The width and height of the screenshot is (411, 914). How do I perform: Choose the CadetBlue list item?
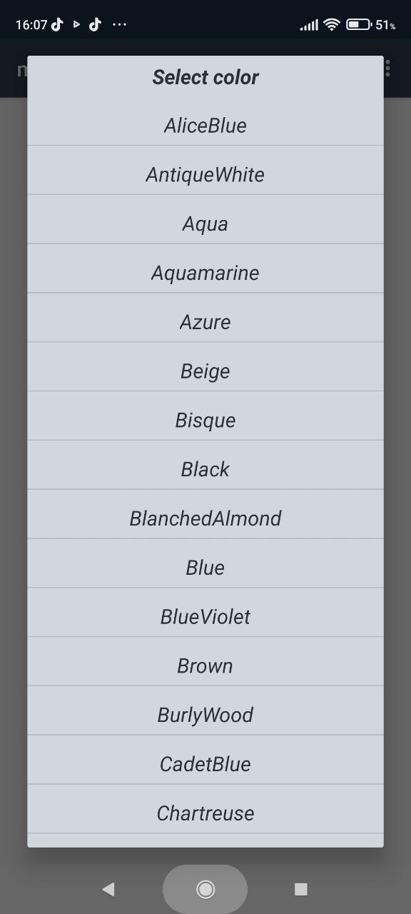click(205, 764)
